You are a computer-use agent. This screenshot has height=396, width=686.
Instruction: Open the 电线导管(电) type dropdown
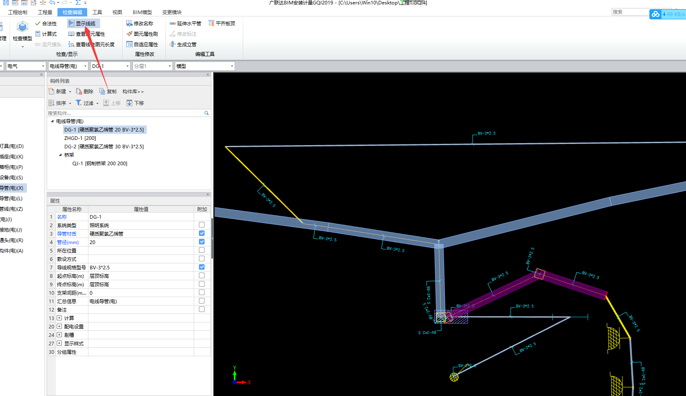point(68,66)
